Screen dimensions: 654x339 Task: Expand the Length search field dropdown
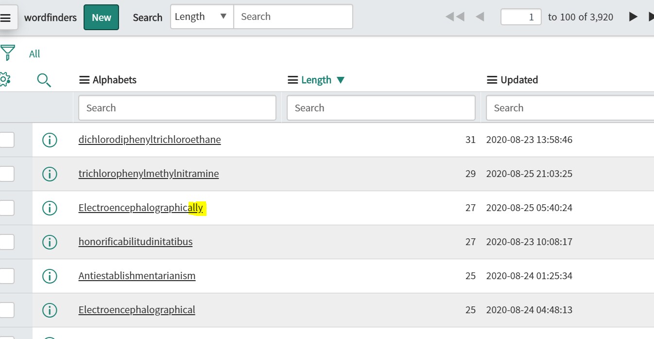202,17
